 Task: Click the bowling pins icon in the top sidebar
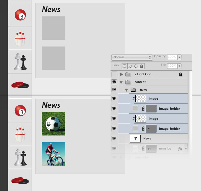click(x=20, y=38)
